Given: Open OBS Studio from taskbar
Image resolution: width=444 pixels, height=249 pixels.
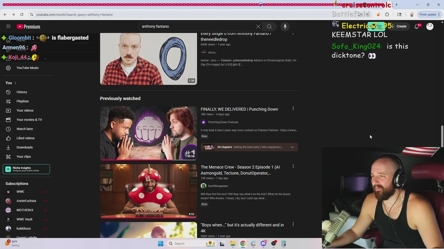Looking at the screenshot, I should coord(274,243).
